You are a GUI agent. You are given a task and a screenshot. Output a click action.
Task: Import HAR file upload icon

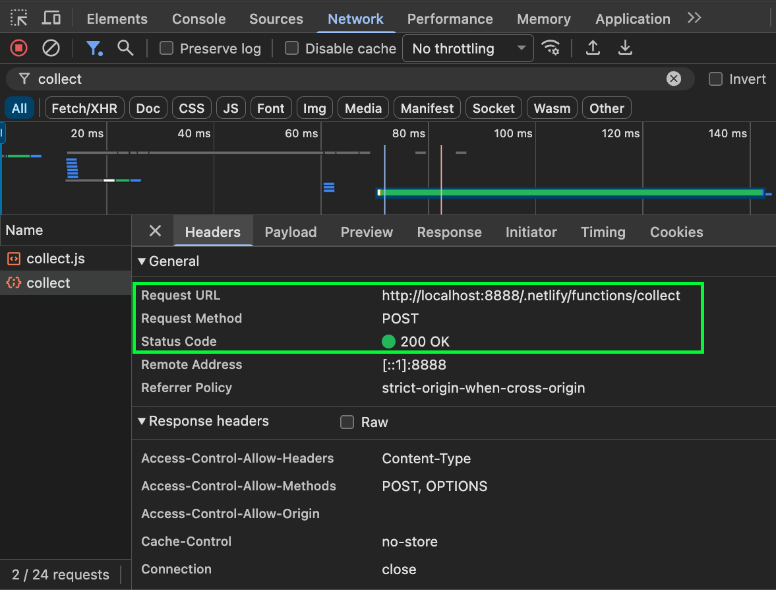(x=593, y=48)
